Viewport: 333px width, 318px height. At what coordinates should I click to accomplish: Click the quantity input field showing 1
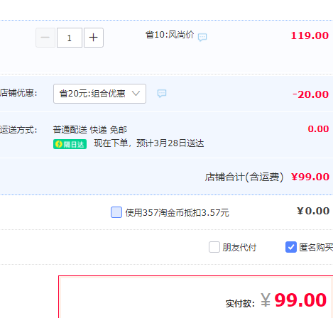pos(70,38)
